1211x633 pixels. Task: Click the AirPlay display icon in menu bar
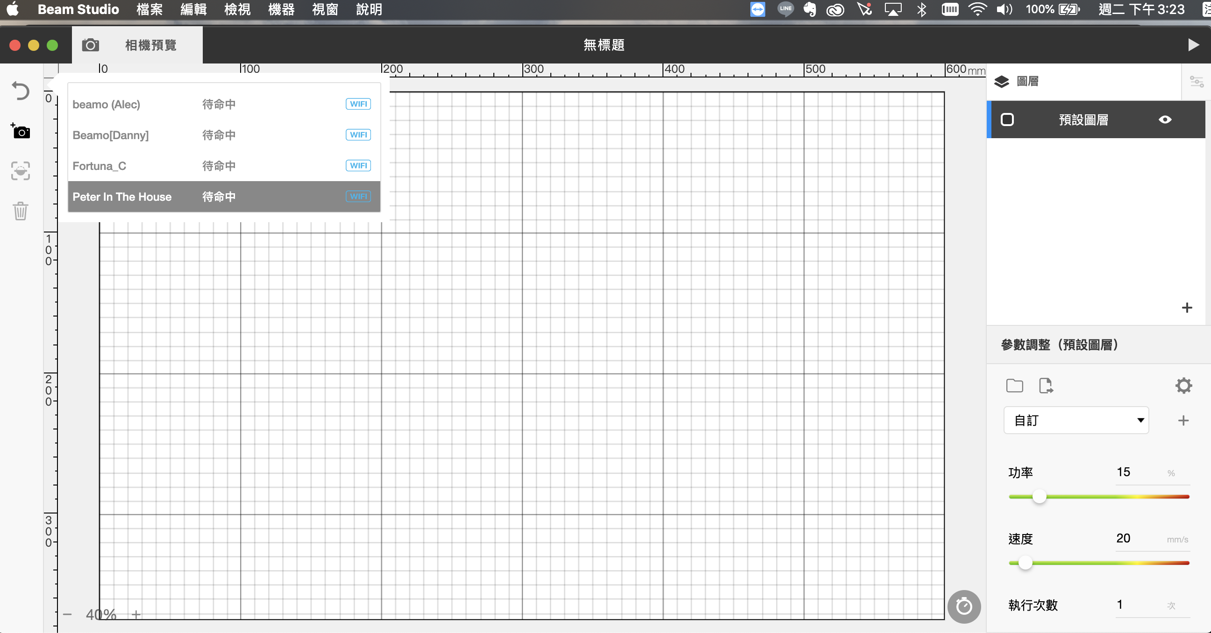click(x=893, y=9)
